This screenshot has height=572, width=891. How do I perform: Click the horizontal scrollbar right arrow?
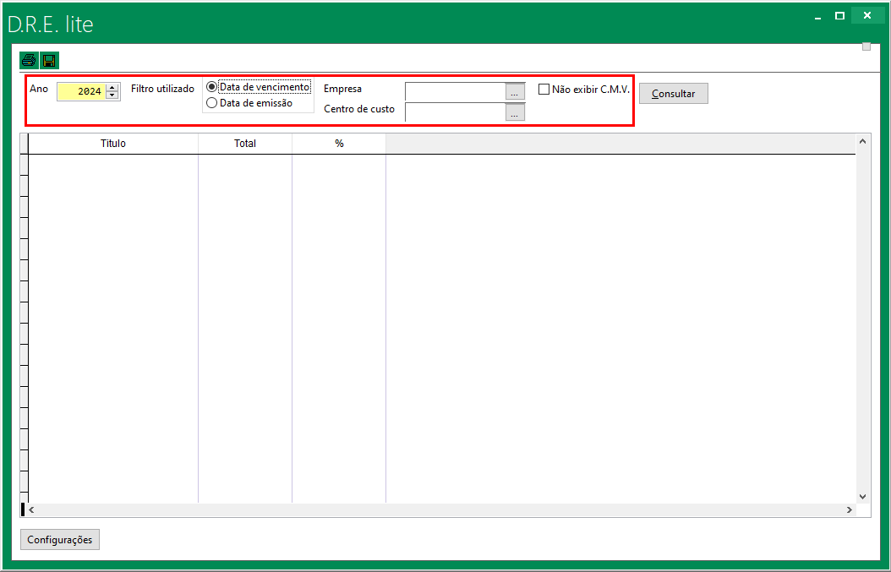[x=850, y=510]
